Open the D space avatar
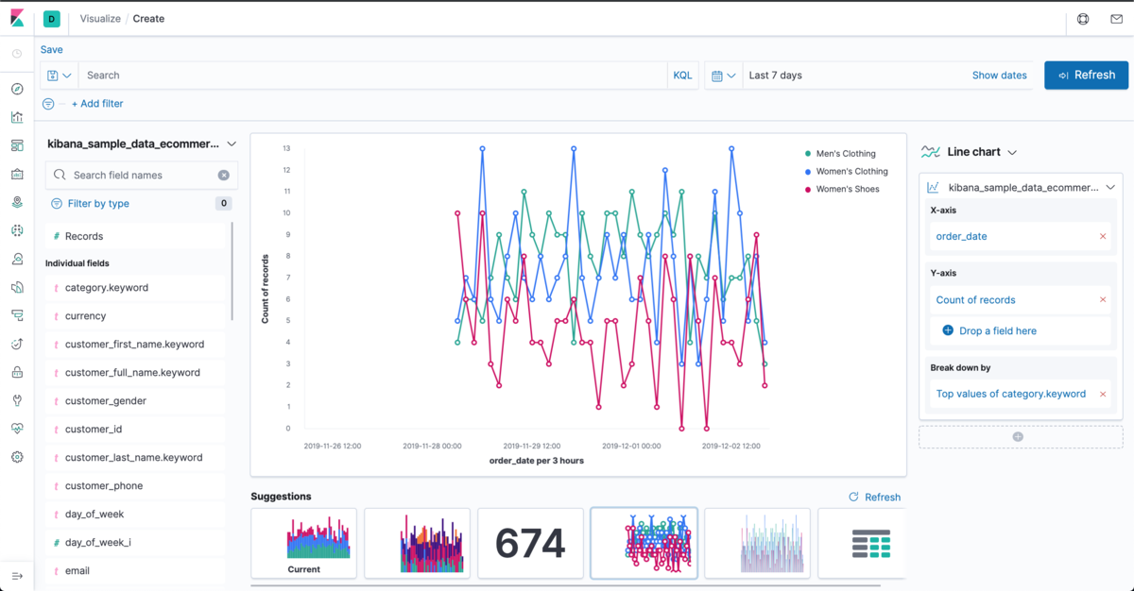This screenshot has width=1134, height=591. point(52,19)
